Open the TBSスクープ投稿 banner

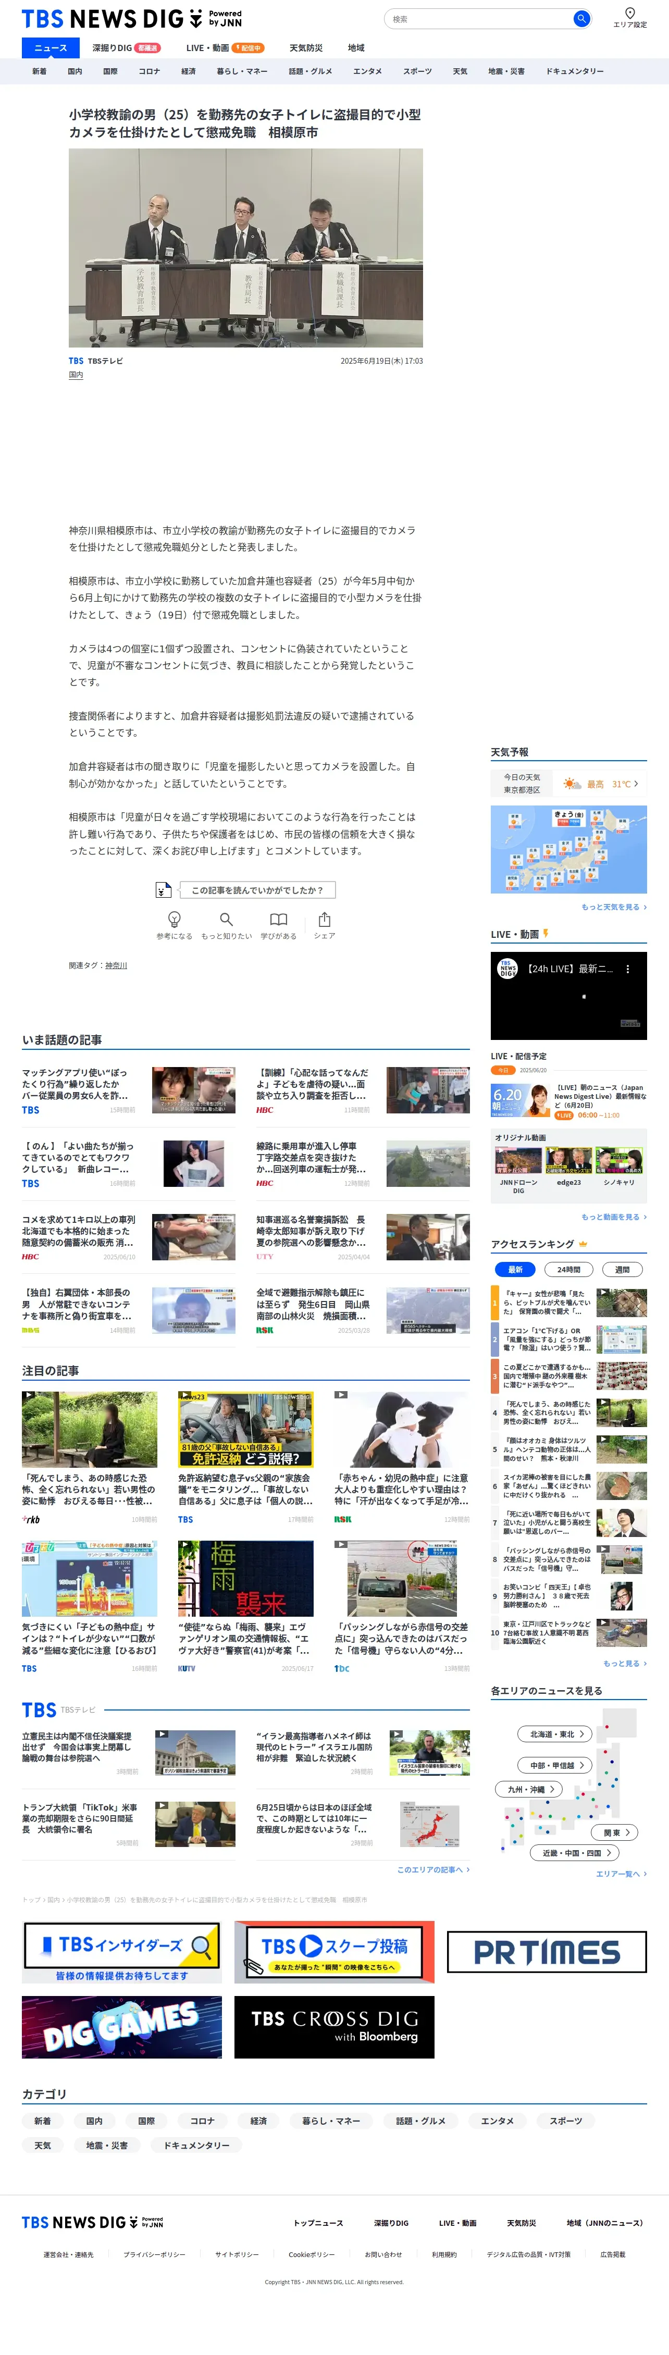[333, 1952]
